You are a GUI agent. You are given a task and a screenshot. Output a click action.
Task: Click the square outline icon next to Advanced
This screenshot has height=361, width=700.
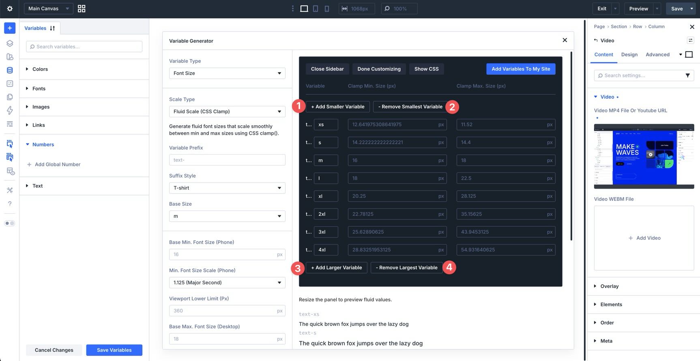(x=689, y=54)
